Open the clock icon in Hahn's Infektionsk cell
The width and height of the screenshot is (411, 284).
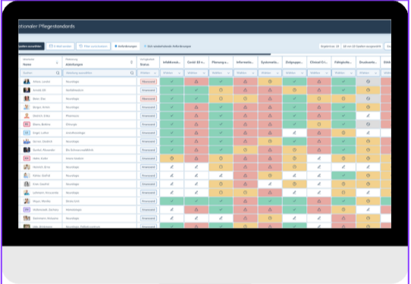171,158
